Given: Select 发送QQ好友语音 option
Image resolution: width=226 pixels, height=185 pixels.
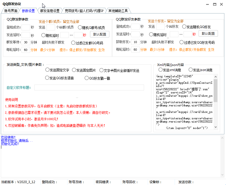Looking at the screenshot, I should 59,78.
